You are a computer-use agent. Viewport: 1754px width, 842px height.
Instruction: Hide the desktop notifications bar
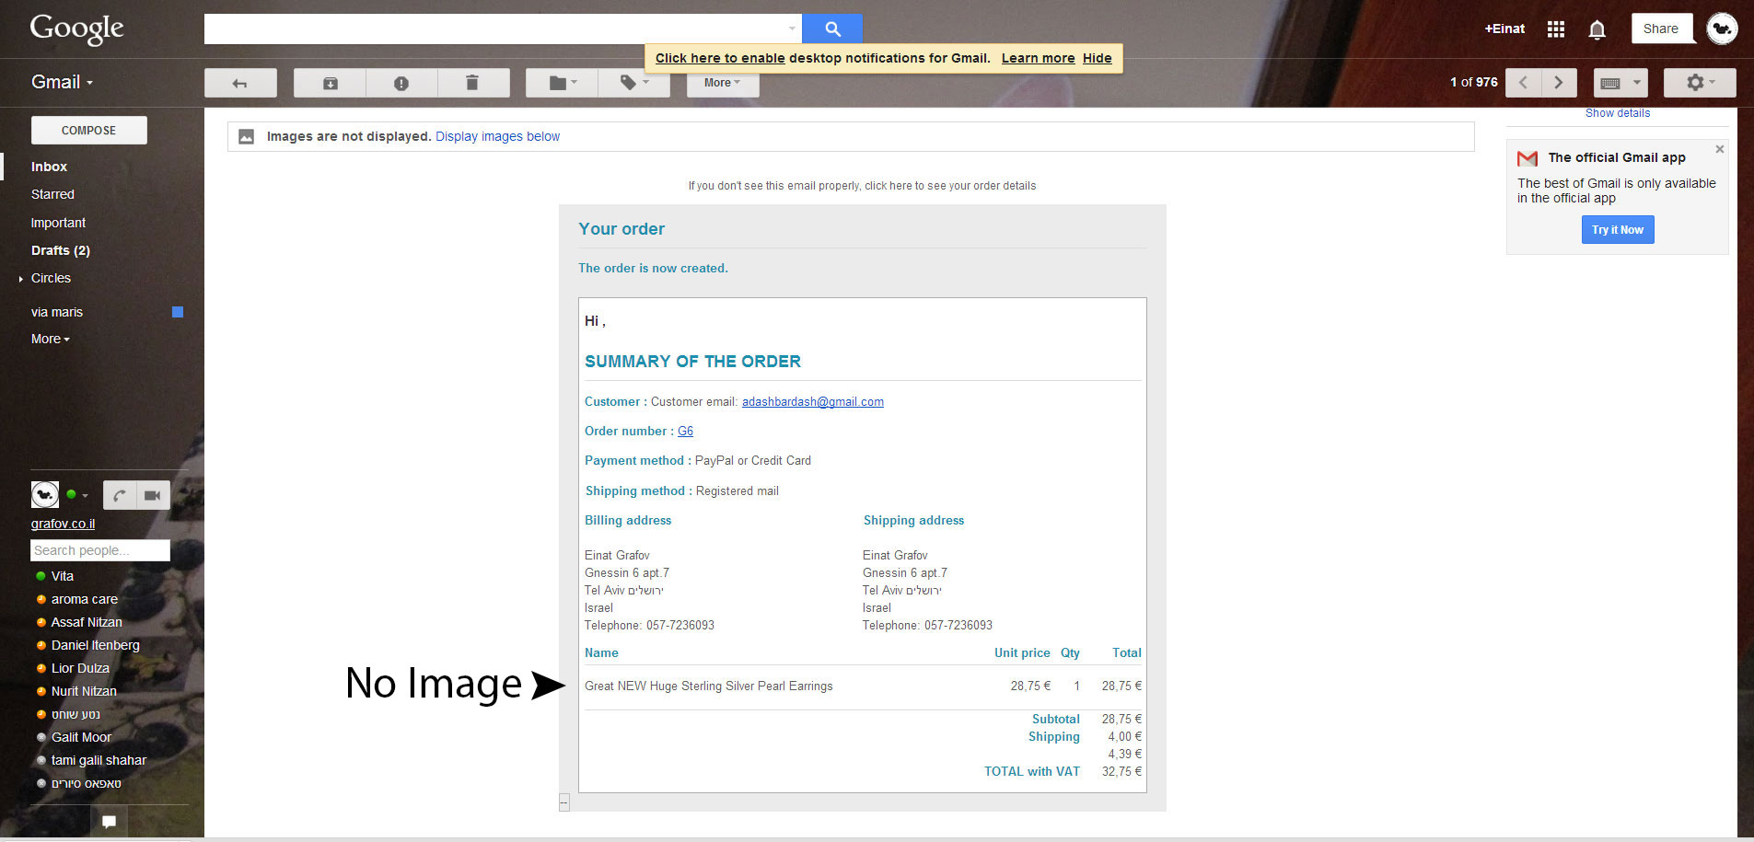click(1097, 58)
